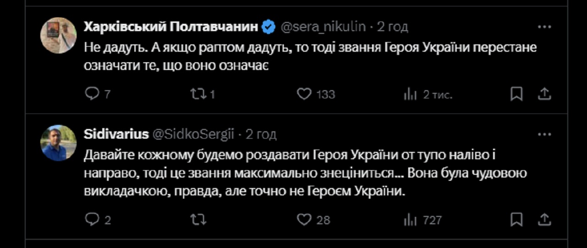Open Sidivarius profile avatar

(x=58, y=143)
